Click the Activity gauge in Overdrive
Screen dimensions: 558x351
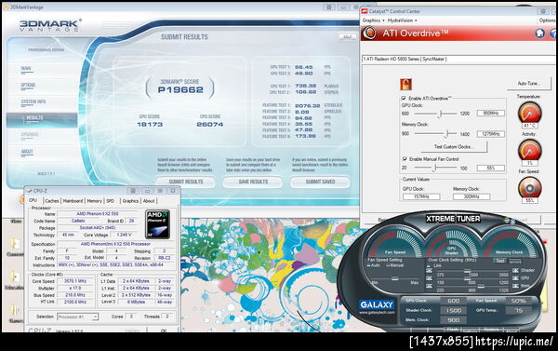click(x=529, y=150)
